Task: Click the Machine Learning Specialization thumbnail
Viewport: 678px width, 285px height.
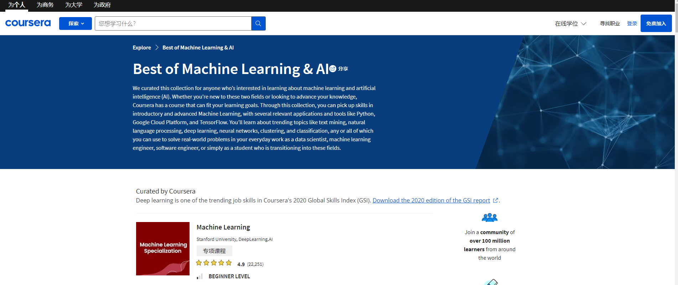Action: [x=163, y=249]
